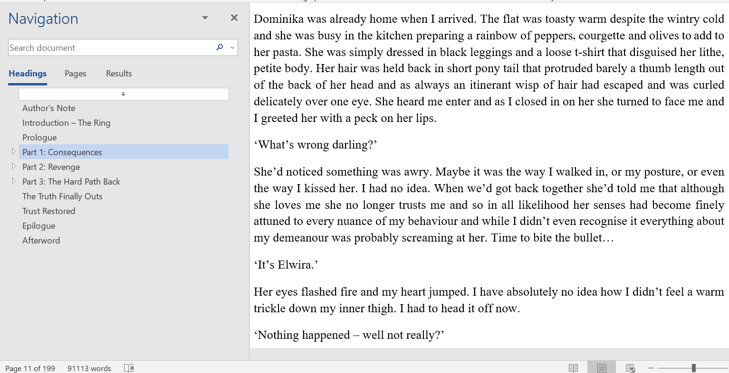Image resolution: width=729 pixels, height=373 pixels.
Task: Expand Part 1: Consequences heading
Action: tap(14, 151)
